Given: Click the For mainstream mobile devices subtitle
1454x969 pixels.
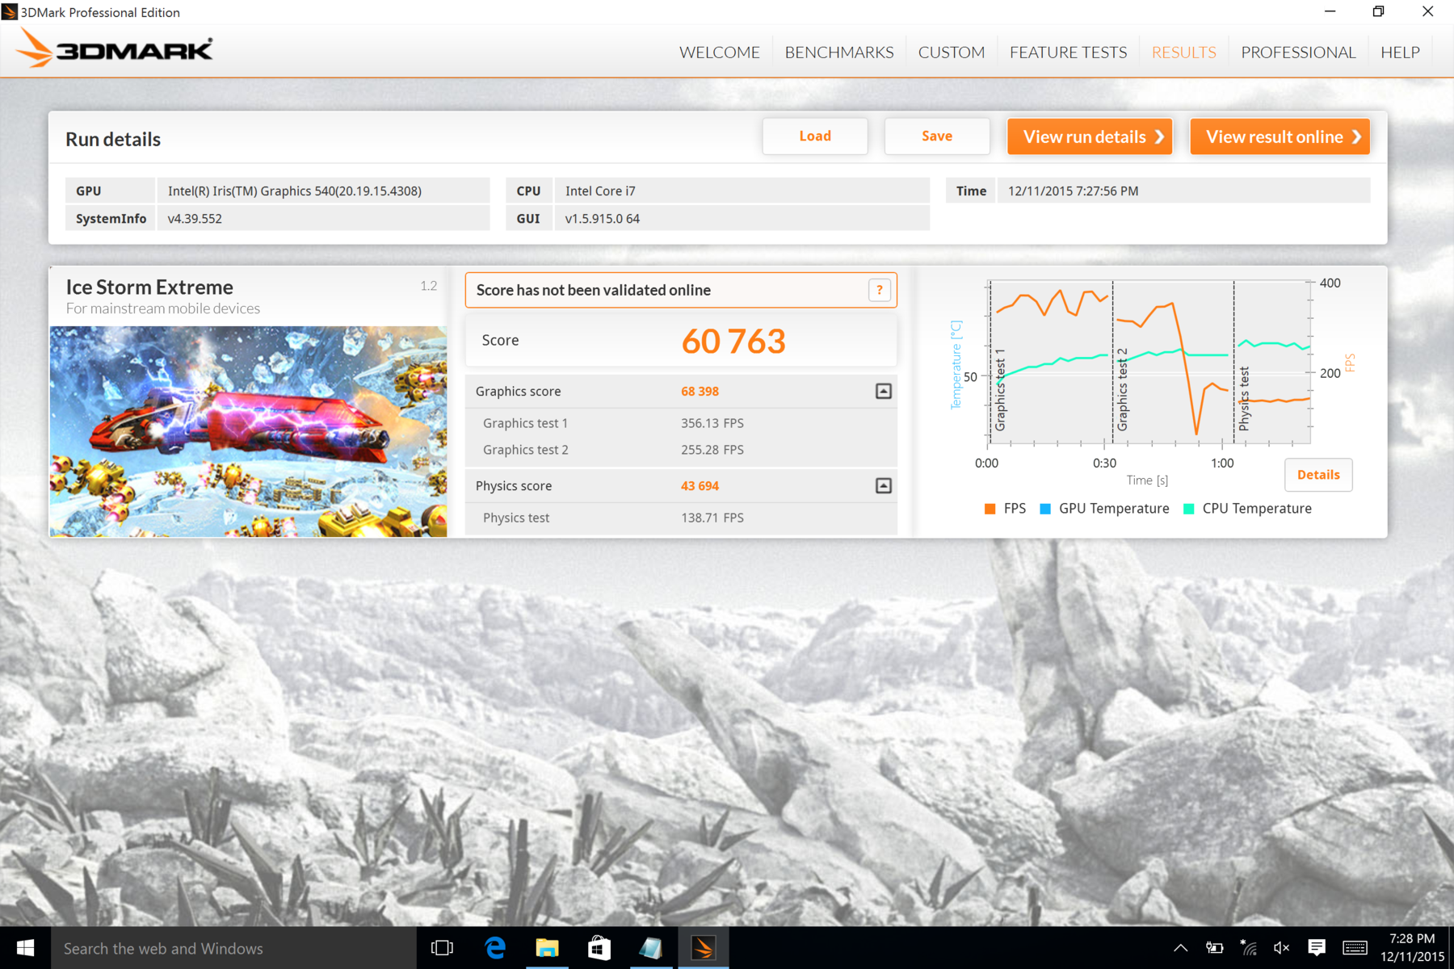Looking at the screenshot, I should point(163,308).
